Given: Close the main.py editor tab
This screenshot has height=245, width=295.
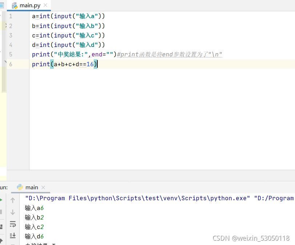Looking at the screenshot, I should point(45,5).
